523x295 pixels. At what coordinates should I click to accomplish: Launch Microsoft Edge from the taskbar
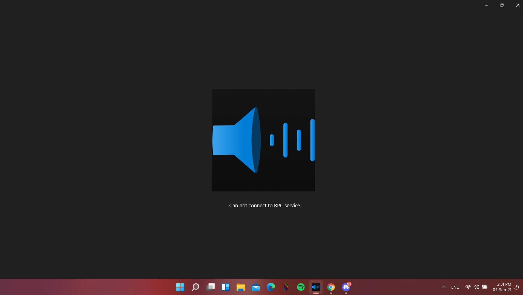click(x=271, y=287)
